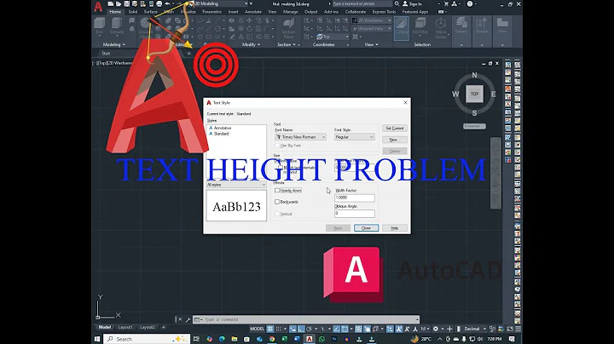Open the Parametric ribbon tab
The width and height of the screenshot is (614, 344).
[211, 12]
